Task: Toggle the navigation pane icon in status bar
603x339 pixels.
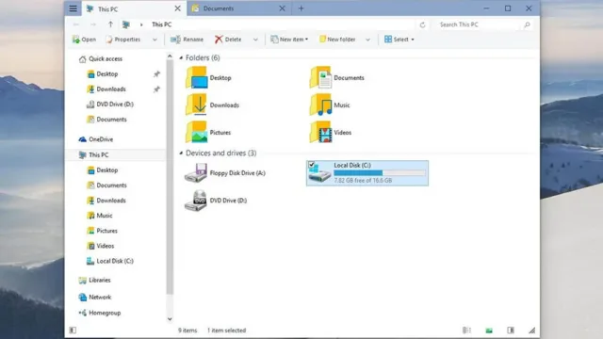Action: 73,331
